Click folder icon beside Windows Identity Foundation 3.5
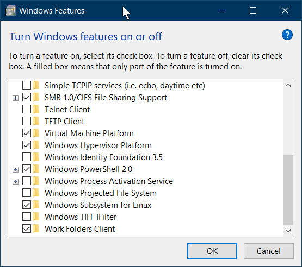Viewport: 302px width, 267px height. pos(36,157)
